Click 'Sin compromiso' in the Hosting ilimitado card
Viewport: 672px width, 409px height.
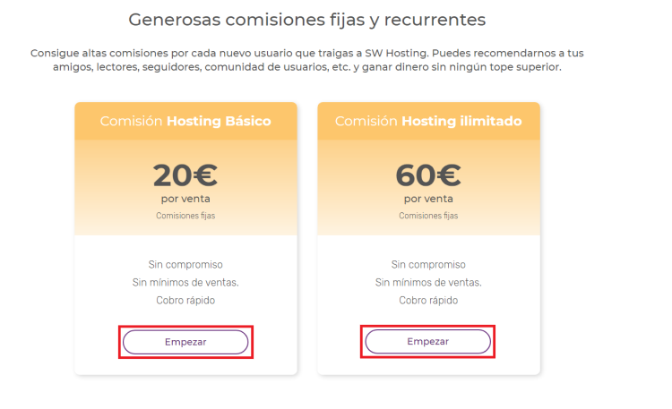(x=428, y=265)
